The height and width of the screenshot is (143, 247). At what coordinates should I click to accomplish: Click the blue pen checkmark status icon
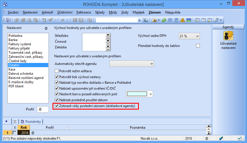[x=221, y=138]
